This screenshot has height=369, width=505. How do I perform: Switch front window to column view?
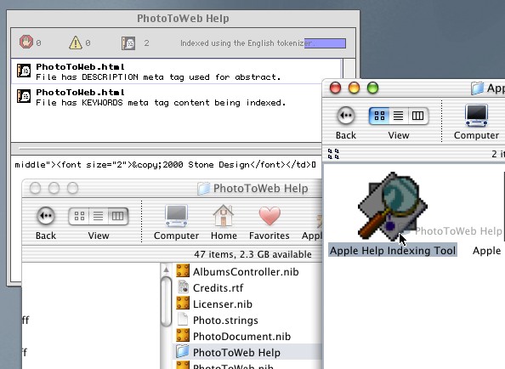pyautogui.click(x=417, y=116)
